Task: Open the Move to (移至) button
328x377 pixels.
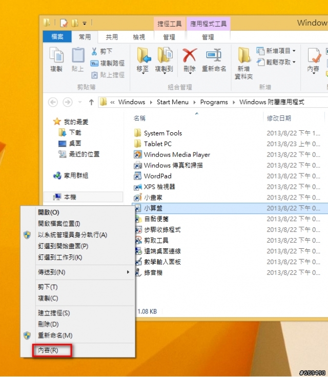Action: click(x=143, y=61)
